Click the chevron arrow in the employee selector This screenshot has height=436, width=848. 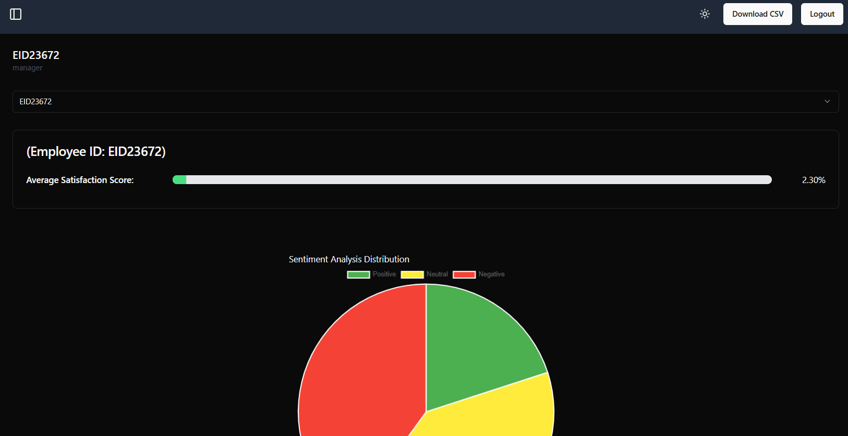827,102
